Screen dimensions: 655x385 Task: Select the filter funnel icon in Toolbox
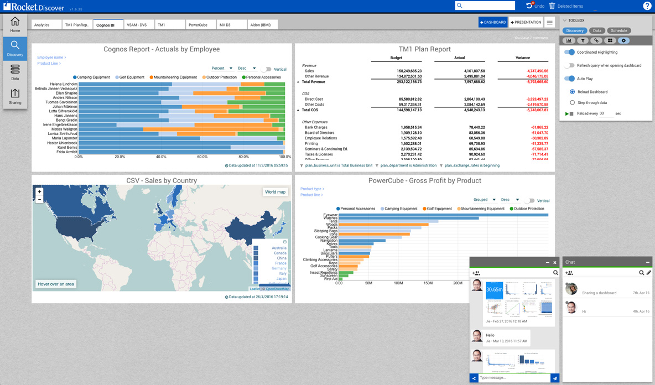[x=583, y=40]
